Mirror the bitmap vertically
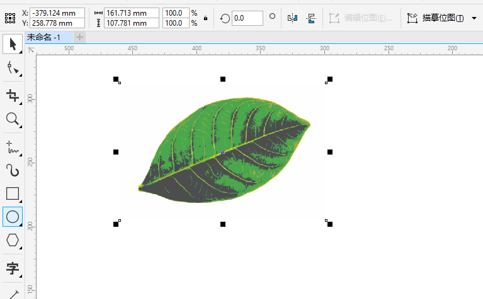 click(x=311, y=18)
